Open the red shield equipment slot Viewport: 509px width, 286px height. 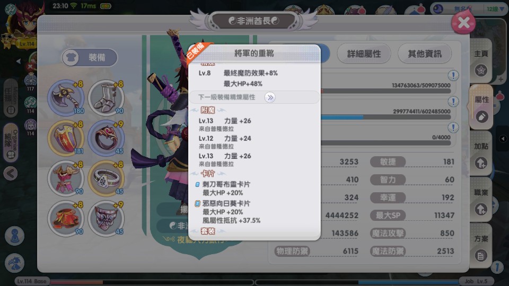click(x=66, y=138)
